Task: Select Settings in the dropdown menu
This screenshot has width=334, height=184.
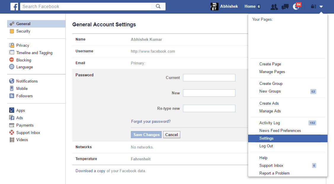Action: click(266, 138)
